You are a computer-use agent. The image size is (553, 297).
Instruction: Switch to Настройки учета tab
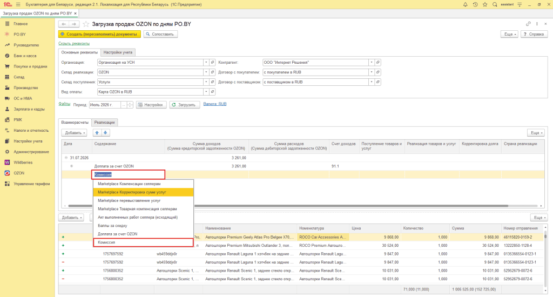tap(118, 52)
